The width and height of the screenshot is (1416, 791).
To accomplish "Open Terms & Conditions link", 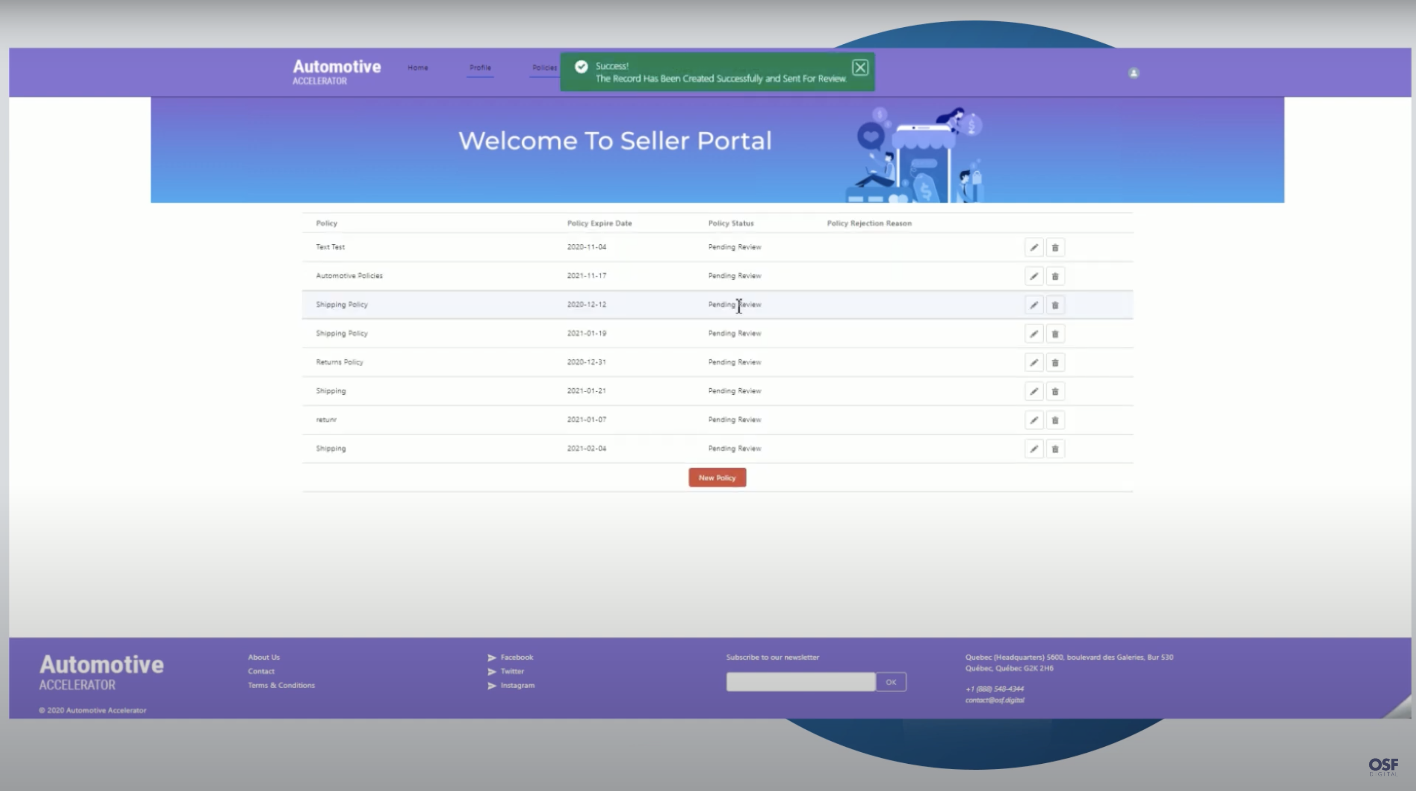I will 281,685.
